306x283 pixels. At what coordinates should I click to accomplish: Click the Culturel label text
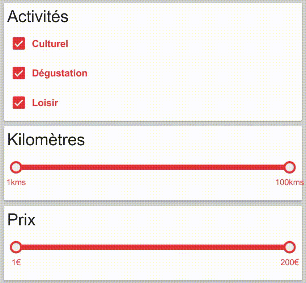click(50, 44)
